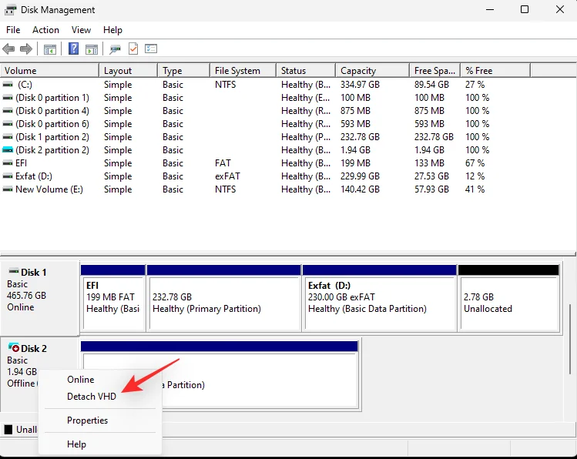The image size is (577, 459).
Task: Click the 140.42 GB capacity cell
Action: 360,189
